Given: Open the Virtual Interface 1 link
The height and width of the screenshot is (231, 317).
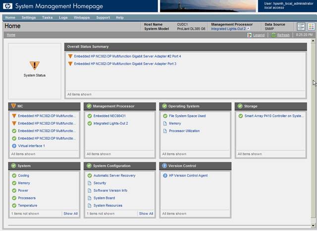Looking at the screenshot, I should point(31,146).
